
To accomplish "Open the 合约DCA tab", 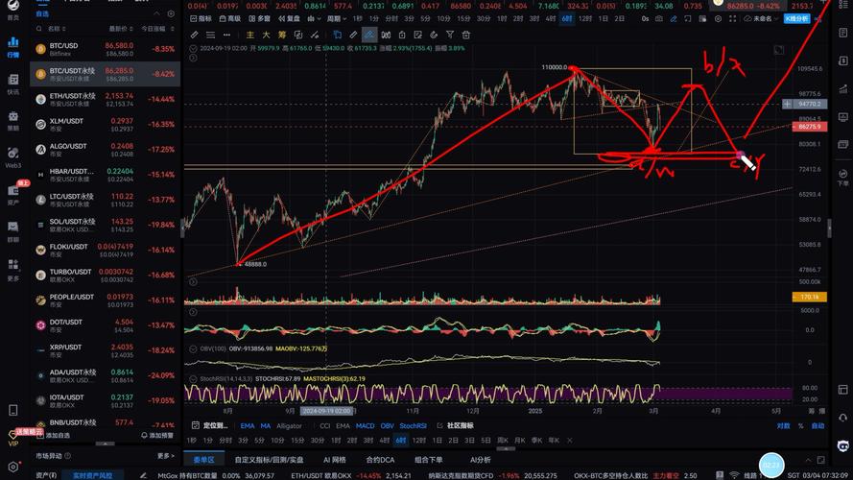I will click(380, 460).
